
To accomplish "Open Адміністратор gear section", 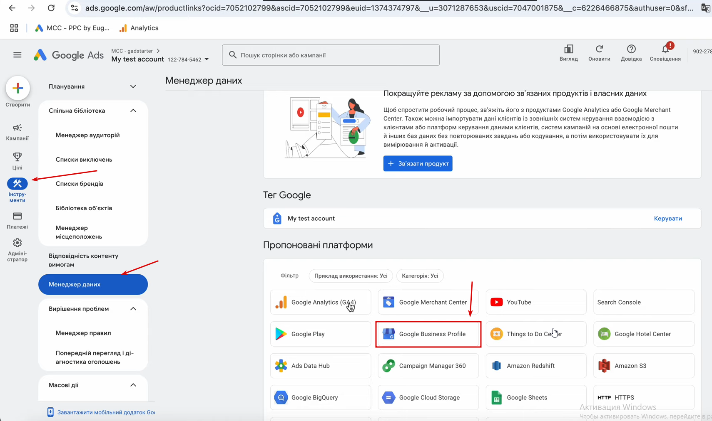I will coord(17,250).
